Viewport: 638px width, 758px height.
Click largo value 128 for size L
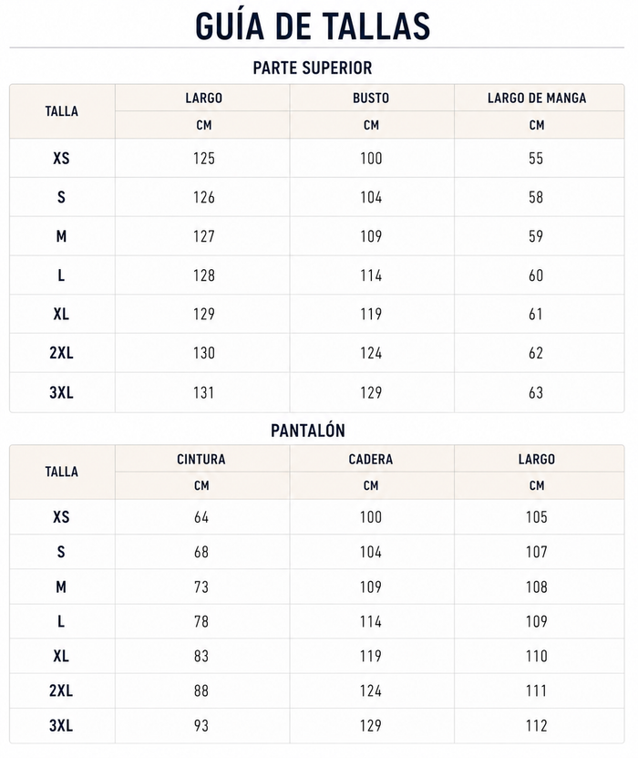point(204,275)
